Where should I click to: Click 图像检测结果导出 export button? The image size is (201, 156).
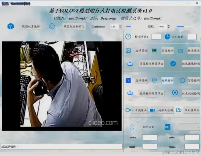tap(152, 64)
